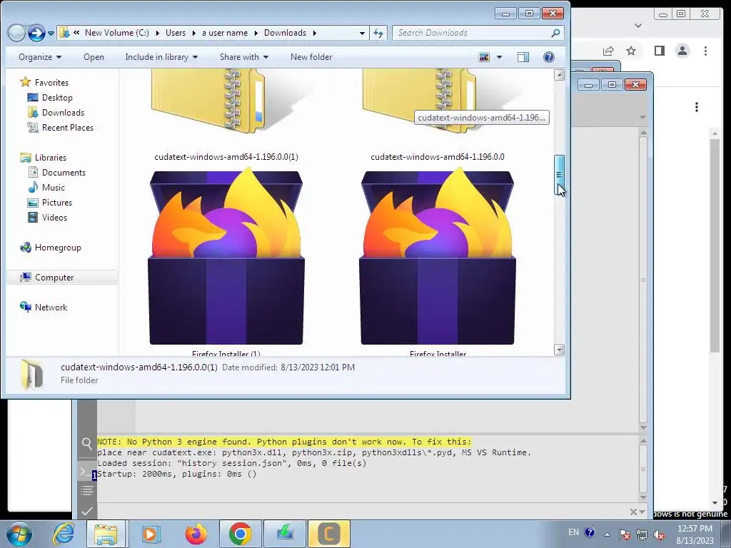Launch Internet Explorer from the taskbar
Screen dimensions: 731x548
pyautogui.click(x=63, y=534)
